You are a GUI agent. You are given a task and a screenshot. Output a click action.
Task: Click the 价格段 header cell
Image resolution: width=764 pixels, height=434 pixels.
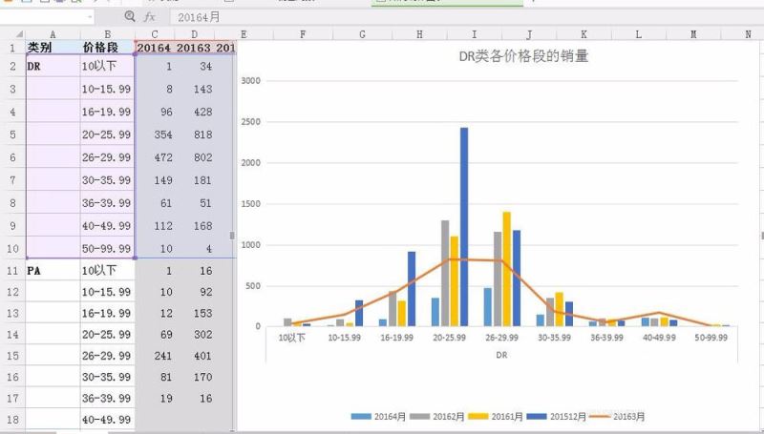pyautogui.click(x=107, y=47)
